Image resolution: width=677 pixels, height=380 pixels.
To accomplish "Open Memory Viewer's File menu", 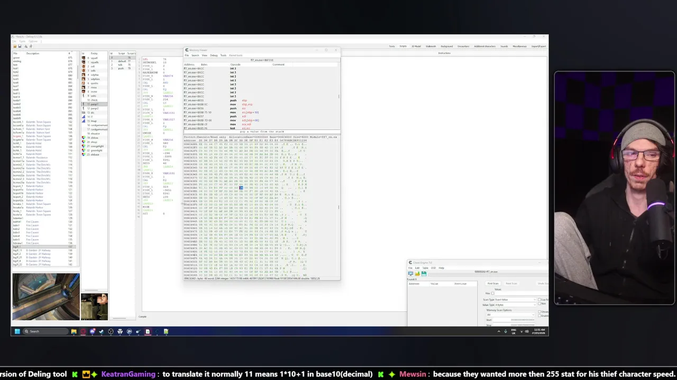I will click(x=187, y=55).
